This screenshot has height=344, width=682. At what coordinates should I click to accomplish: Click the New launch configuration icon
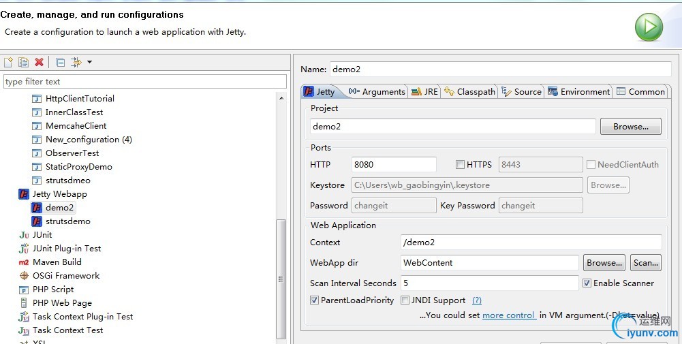pos(8,62)
